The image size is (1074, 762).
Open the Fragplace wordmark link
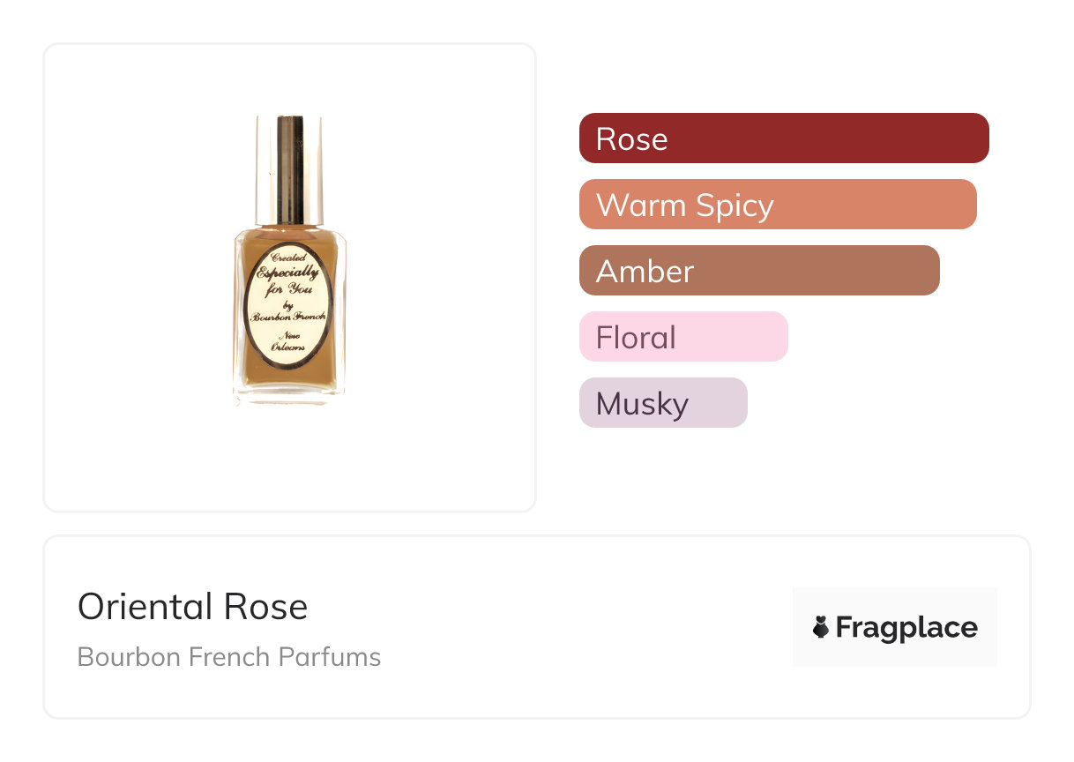pyautogui.click(x=906, y=627)
